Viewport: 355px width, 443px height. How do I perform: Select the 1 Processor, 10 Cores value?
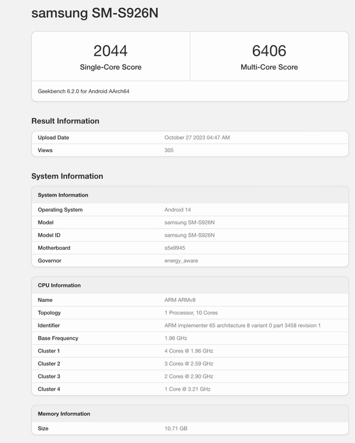click(x=191, y=313)
